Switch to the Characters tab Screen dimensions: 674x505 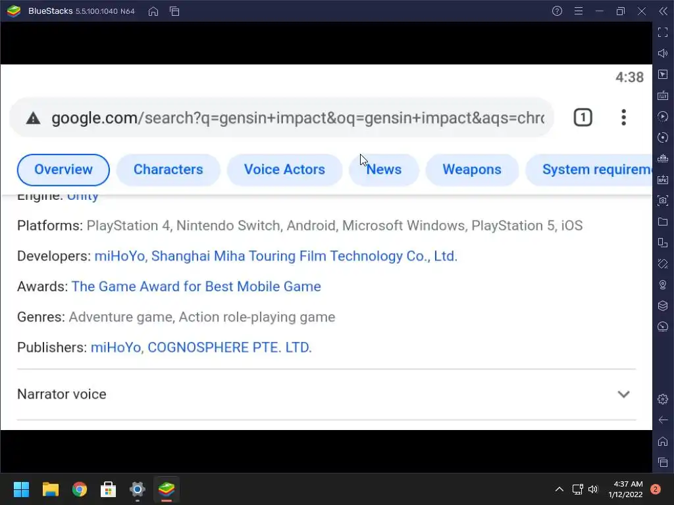pyautogui.click(x=168, y=170)
